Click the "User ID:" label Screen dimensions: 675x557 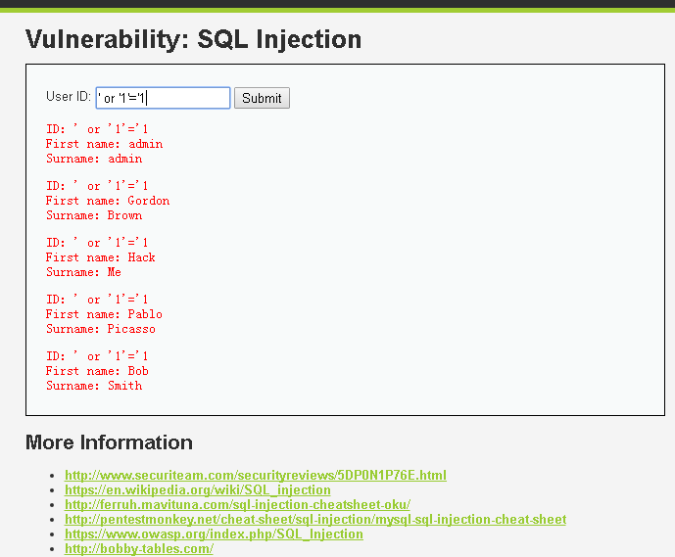click(68, 97)
